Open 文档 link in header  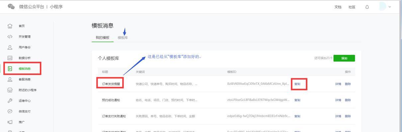tap(338, 7)
